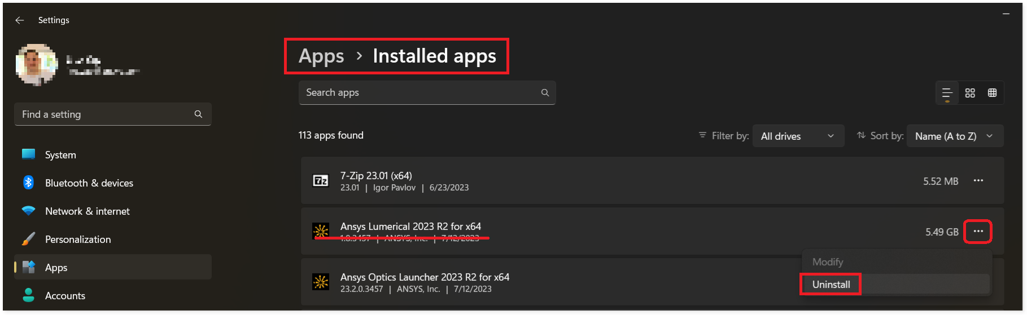Viewport: 1027px width, 315px height.
Task: Open more options for Ansys Lumerical 2023 R2
Action: tap(978, 231)
